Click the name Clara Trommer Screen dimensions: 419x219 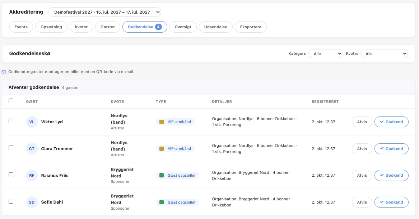pos(57,149)
